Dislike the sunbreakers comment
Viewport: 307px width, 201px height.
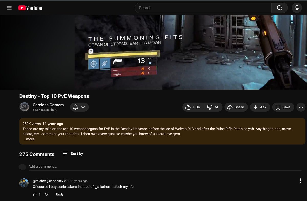pyautogui.click(x=47, y=194)
